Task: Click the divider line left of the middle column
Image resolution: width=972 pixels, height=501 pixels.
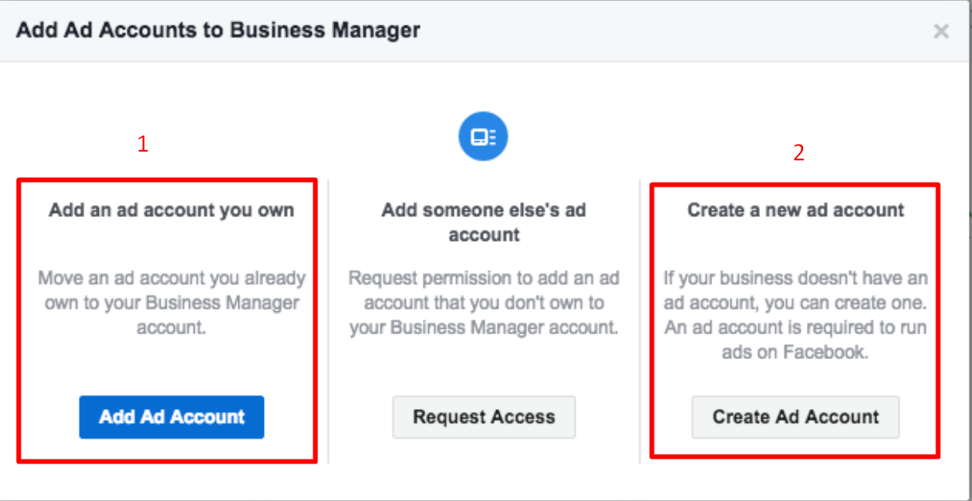Action: click(329, 321)
